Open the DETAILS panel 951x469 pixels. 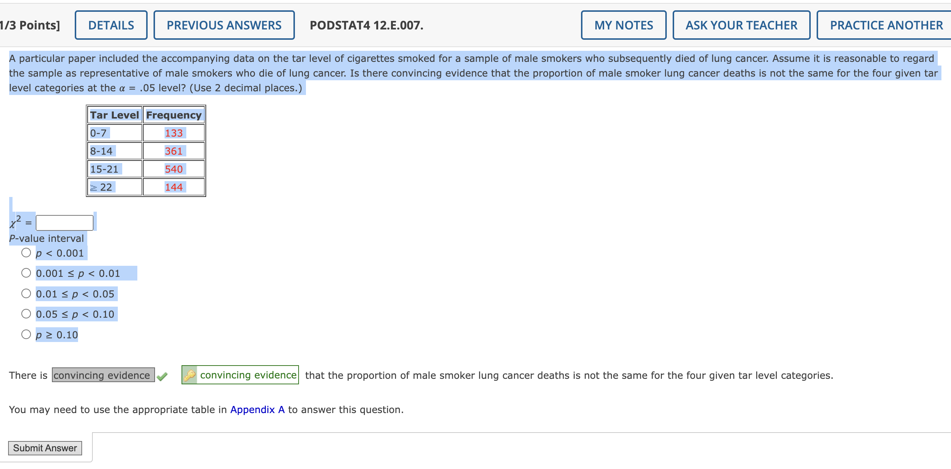[110, 25]
